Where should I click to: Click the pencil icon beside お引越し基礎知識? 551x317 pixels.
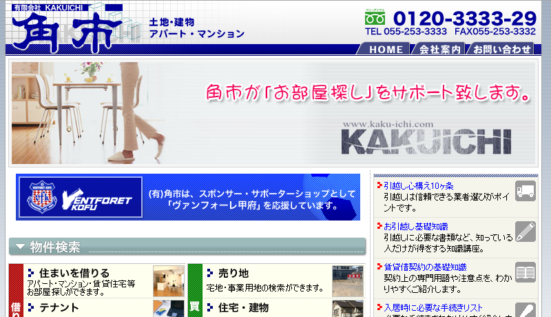[526, 232]
